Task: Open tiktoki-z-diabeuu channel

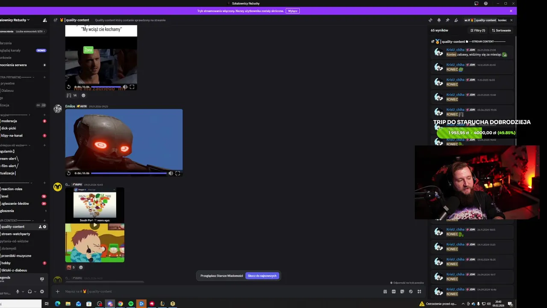Action: (24, 270)
